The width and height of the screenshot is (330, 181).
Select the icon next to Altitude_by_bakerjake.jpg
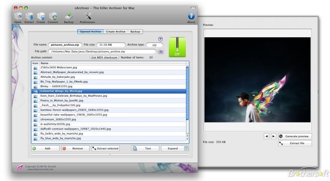pos(35,77)
